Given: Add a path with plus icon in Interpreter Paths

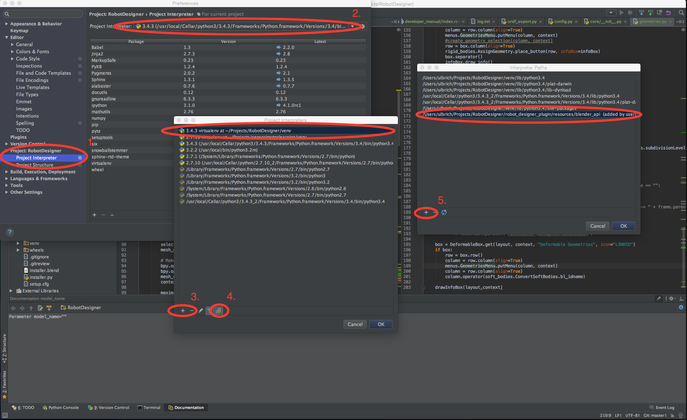Looking at the screenshot, I should pyautogui.click(x=426, y=212).
